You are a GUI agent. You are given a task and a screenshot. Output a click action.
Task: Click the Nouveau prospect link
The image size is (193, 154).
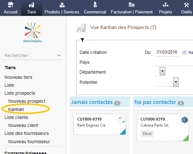[x=27, y=101]
